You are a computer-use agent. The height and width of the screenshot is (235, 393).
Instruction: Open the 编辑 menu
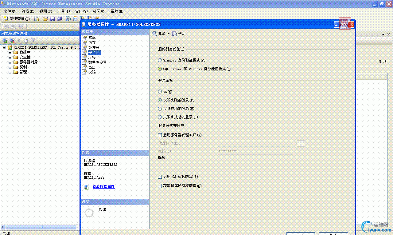(x=28, y=11)
